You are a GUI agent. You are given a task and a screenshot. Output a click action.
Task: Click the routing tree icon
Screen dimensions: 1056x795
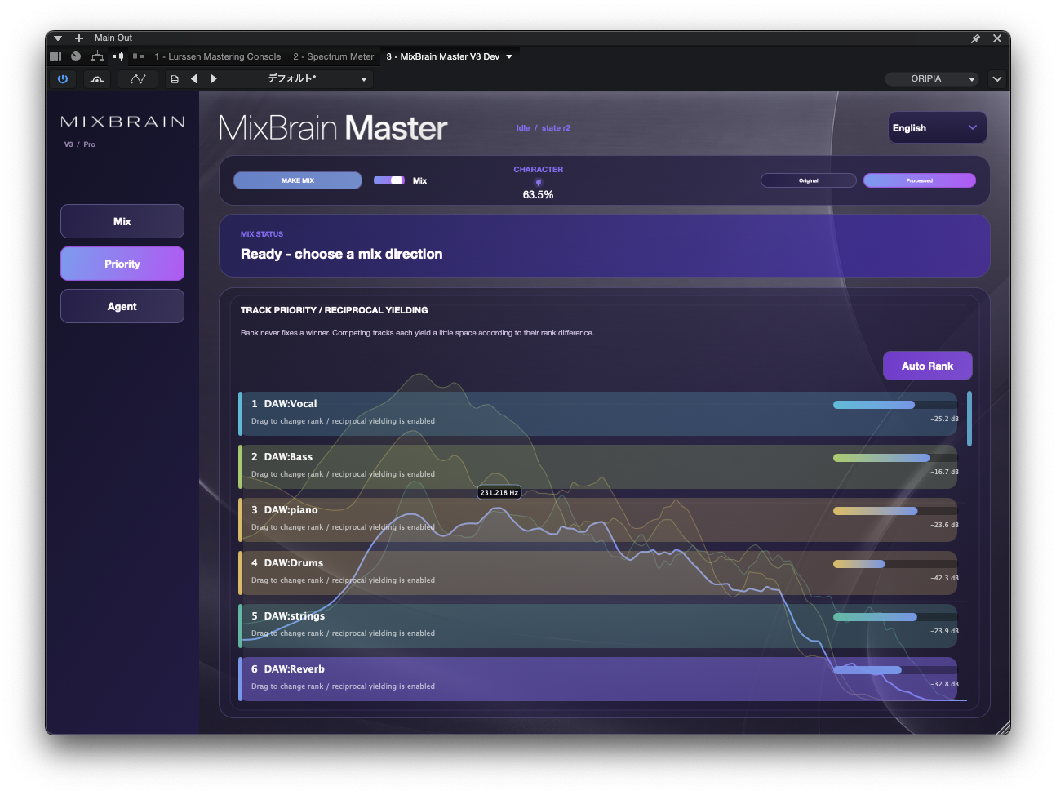point(97,56)
